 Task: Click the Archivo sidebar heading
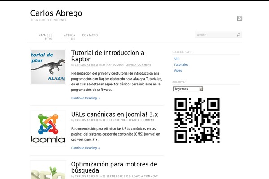pyautogui.click(x=179, y=82)
